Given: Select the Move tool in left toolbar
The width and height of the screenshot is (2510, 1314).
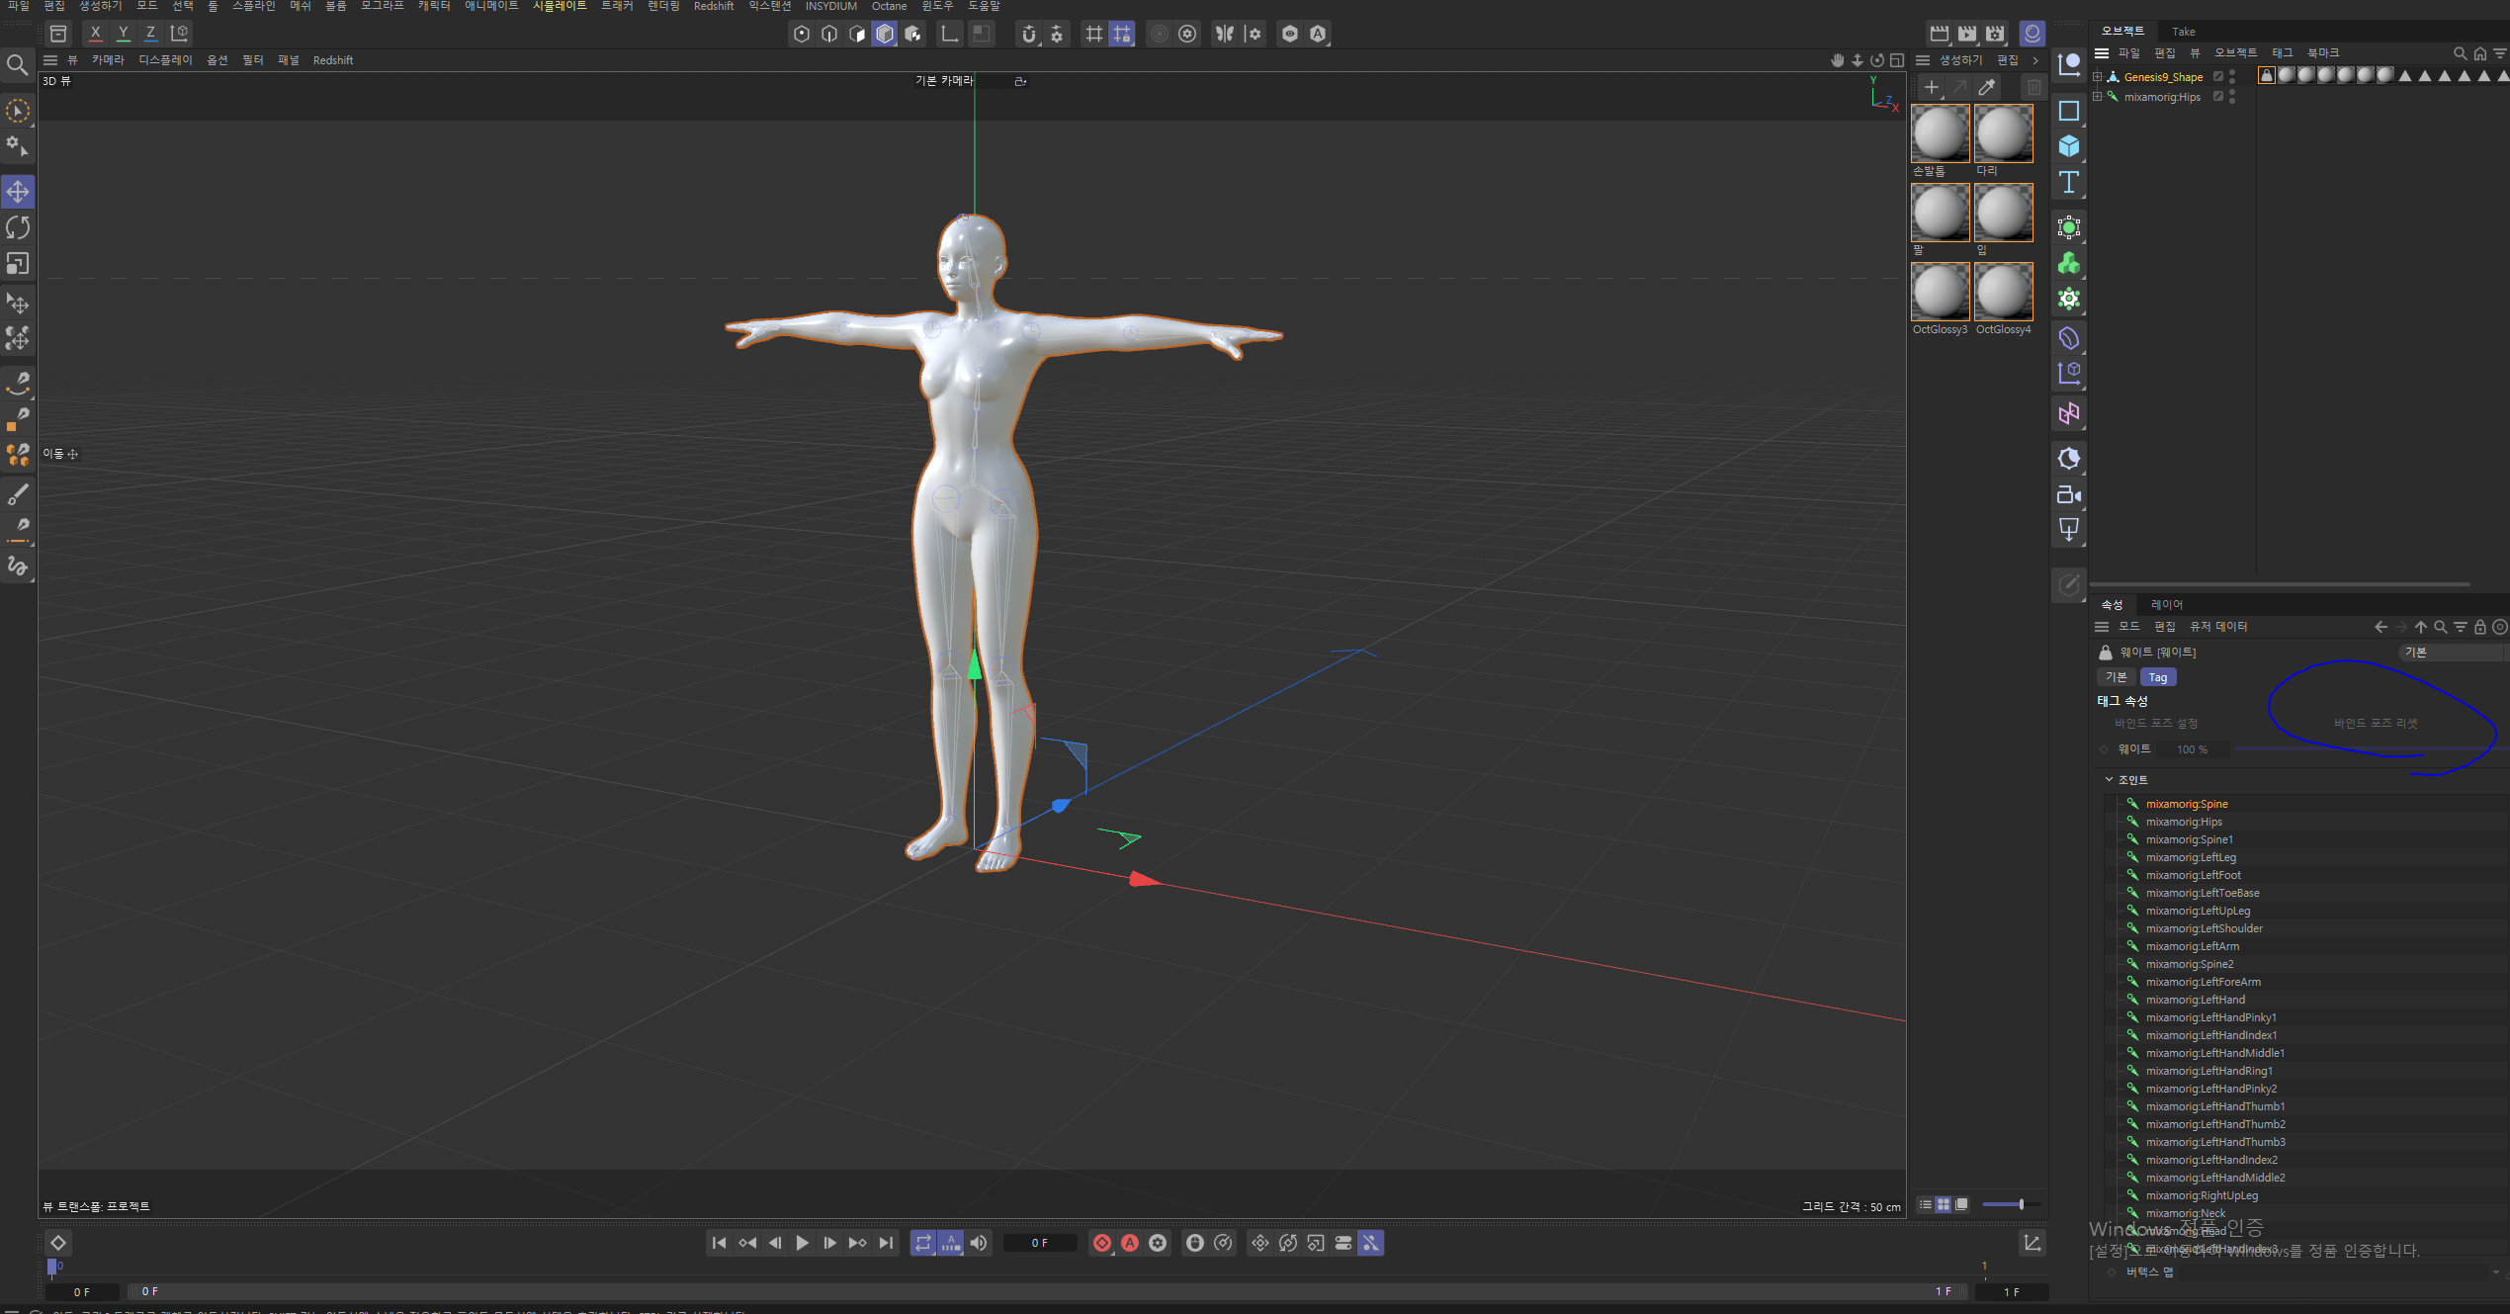Looking at the screenshot, I should click(18, 192).
